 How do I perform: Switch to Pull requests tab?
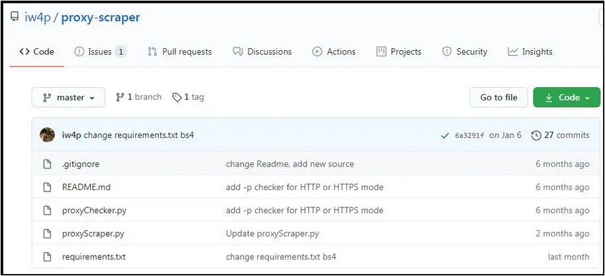point(180,52)
